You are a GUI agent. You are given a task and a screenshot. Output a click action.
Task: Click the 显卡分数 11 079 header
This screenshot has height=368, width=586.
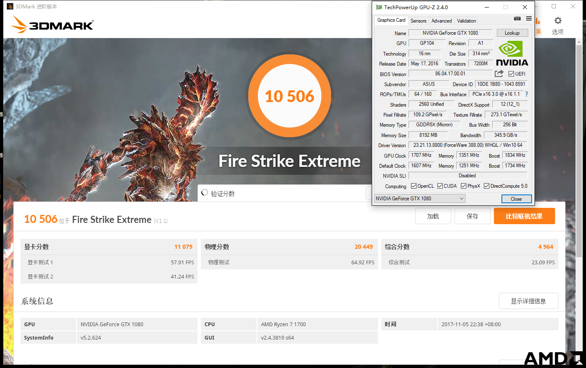click(109, 247)
